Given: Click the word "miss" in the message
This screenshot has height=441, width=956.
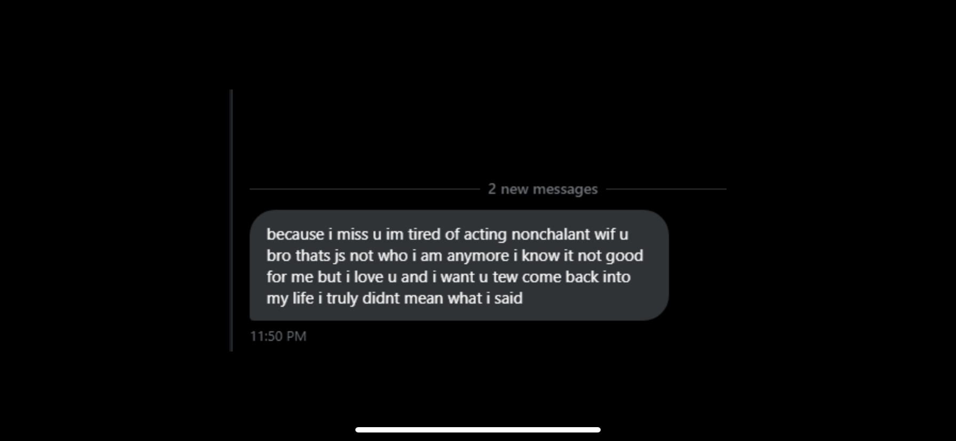Looking at the screenshot, I should 352,234.
